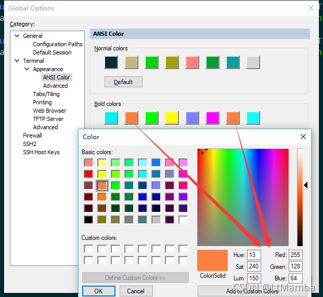Screen dimensions: 323x297
Task: Click the Color|Solid preview box
Action: 213,260
